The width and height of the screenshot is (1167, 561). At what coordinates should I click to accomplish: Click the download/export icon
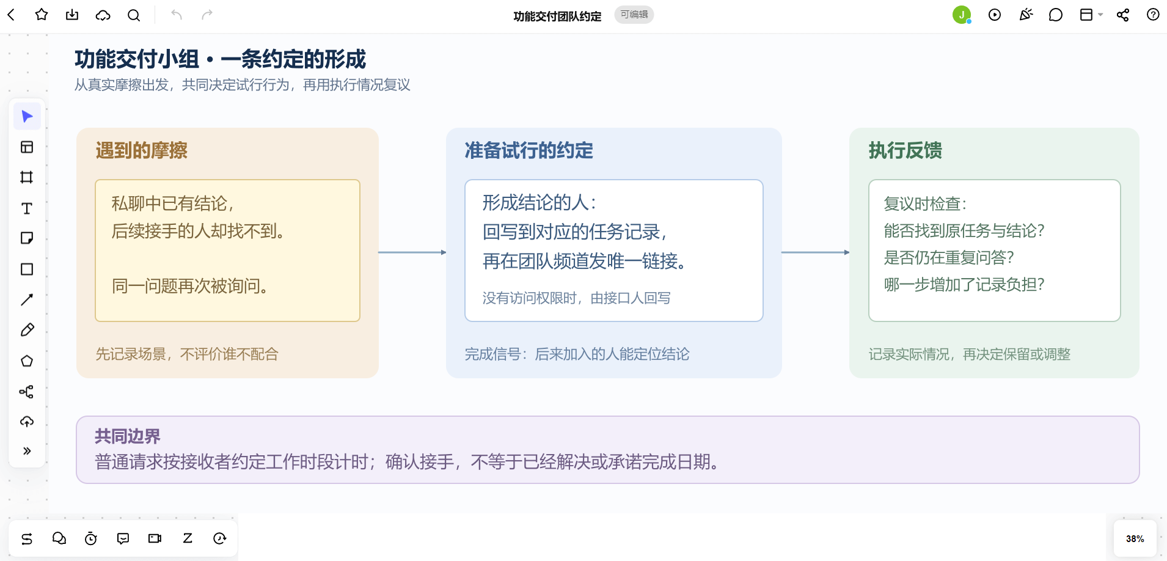pyautogui.click(x=72, y=15)
